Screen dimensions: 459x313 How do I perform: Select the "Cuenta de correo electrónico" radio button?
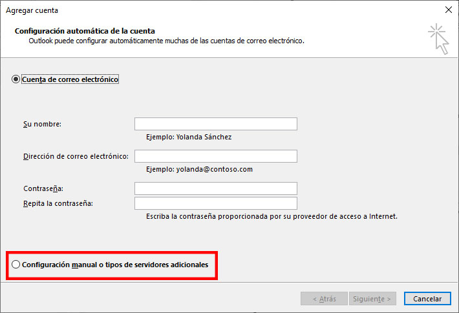(16, 79)
